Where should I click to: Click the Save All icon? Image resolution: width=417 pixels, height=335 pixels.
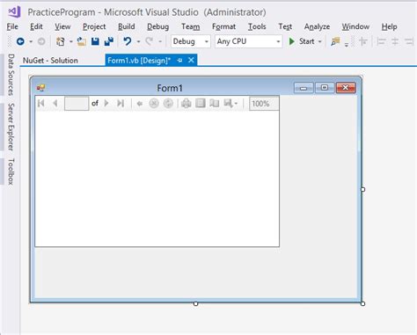[x=109, y=41]
